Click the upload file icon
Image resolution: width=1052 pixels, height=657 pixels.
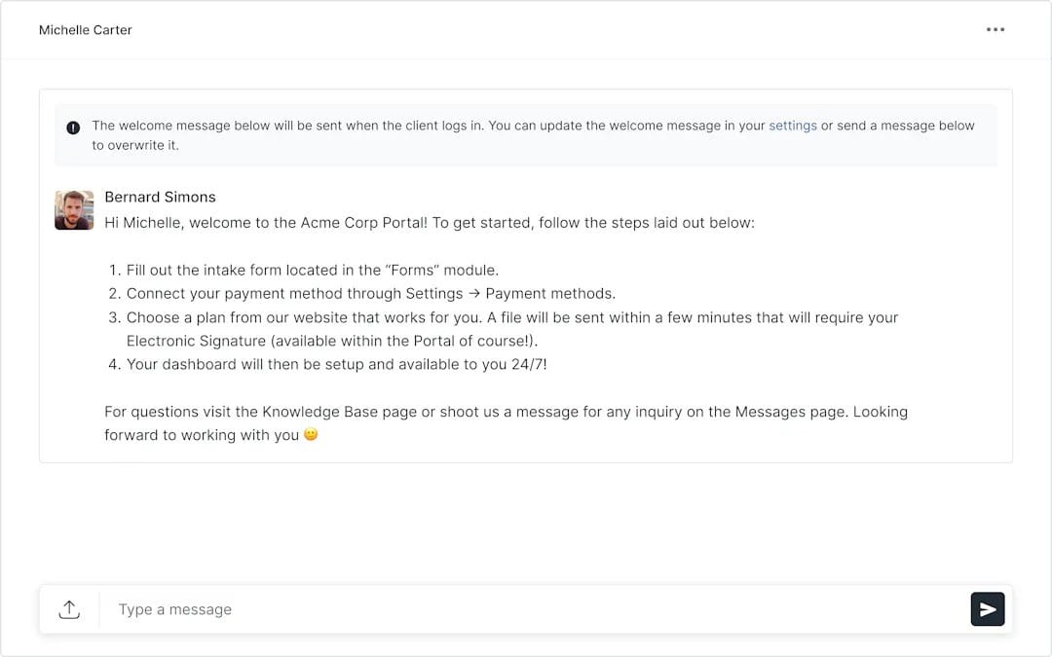(69, 609)
